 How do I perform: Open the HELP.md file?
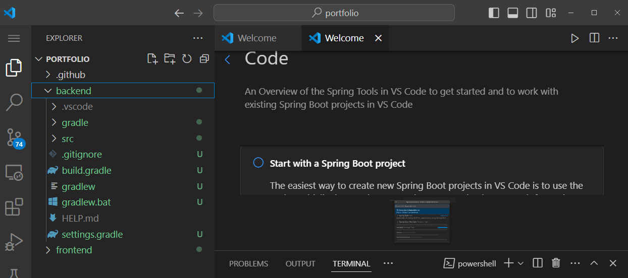123,219
